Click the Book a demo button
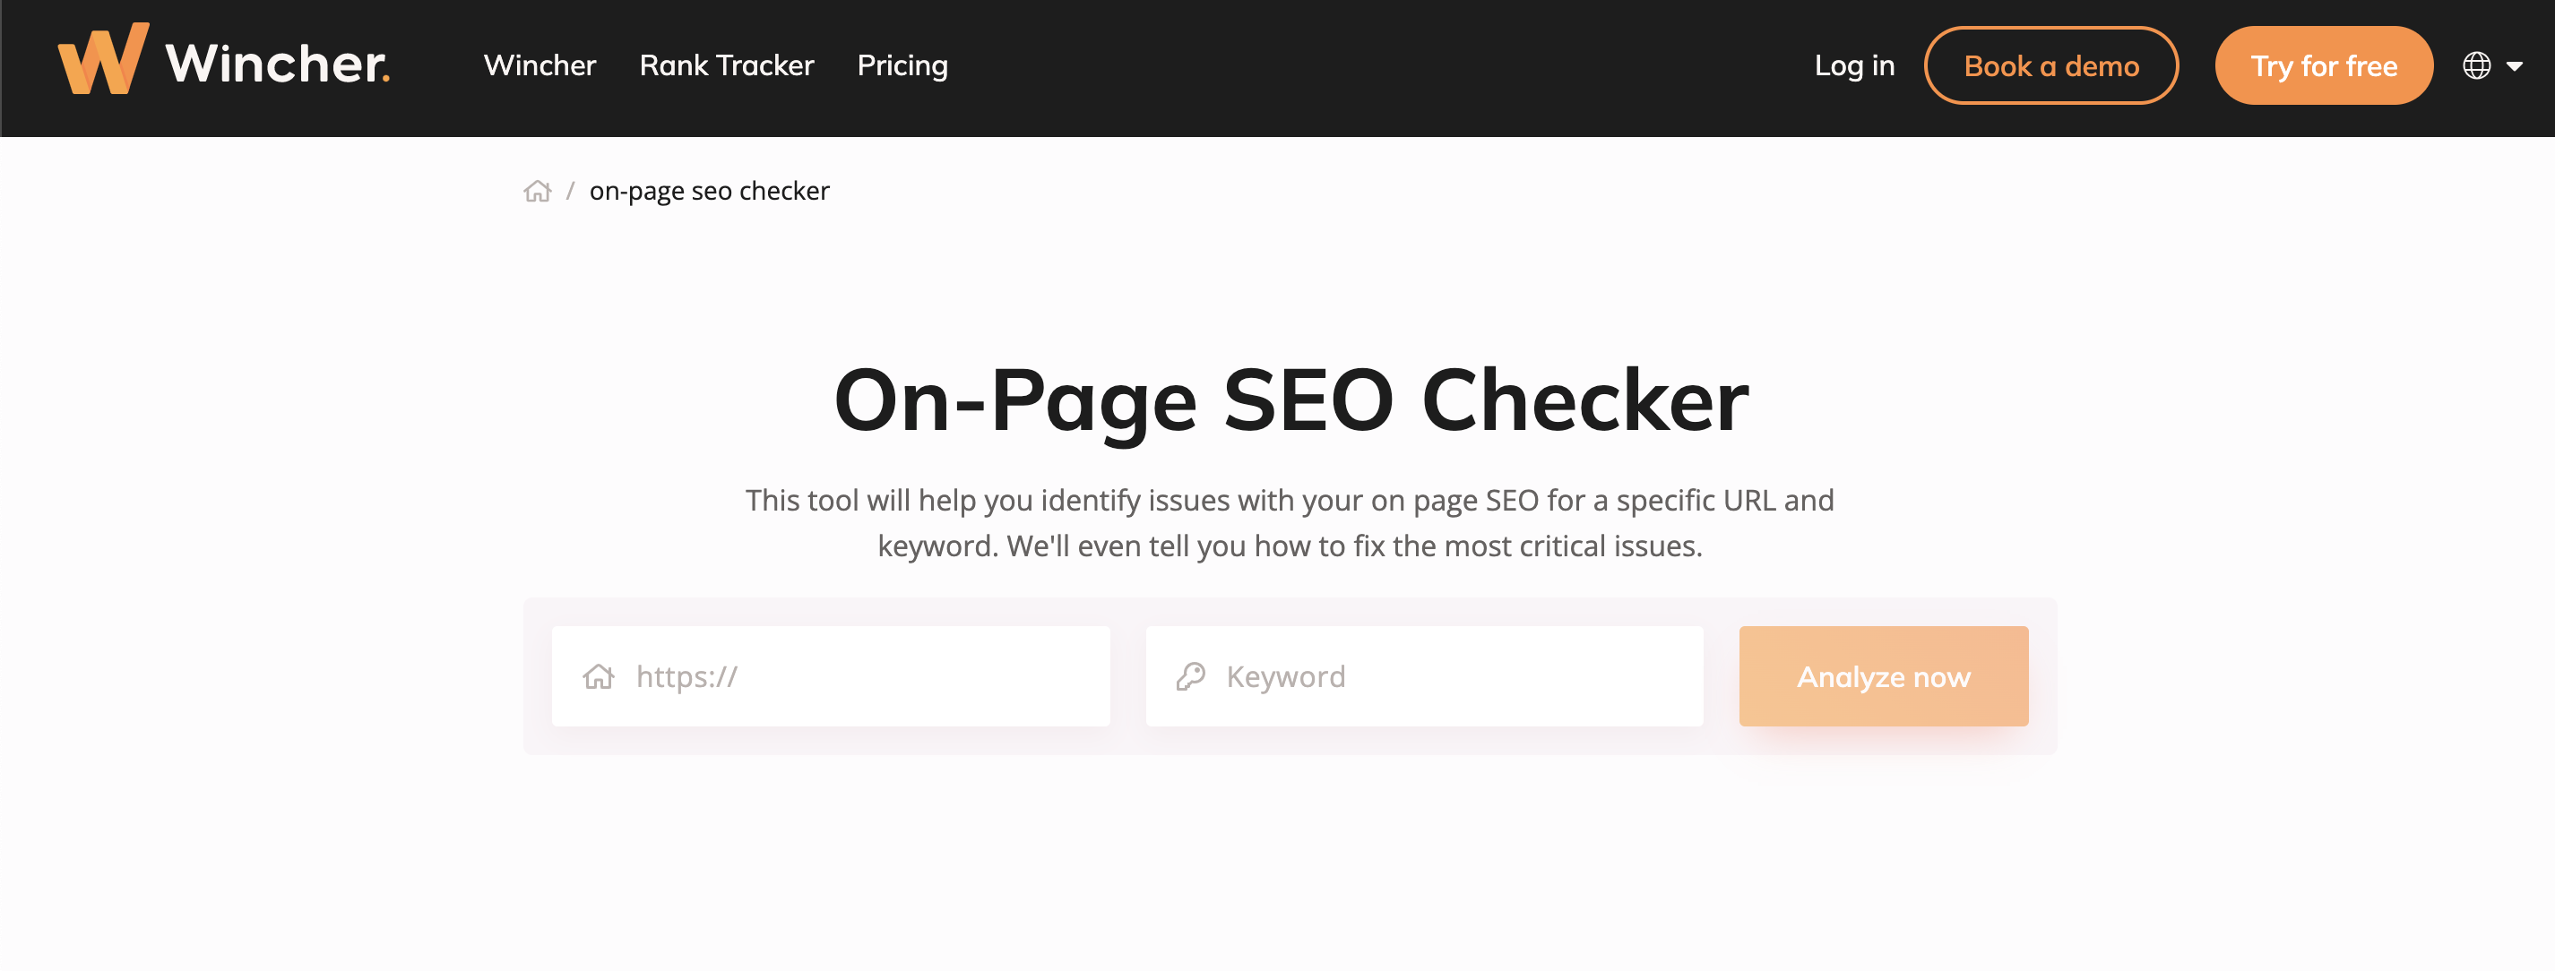2555x971 pixels. 2051,65
